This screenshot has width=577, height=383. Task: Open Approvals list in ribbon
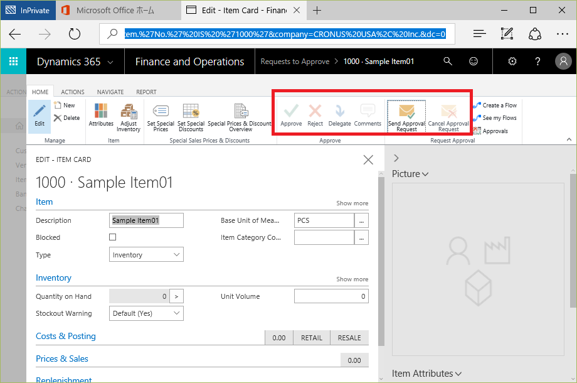point(491,131)
